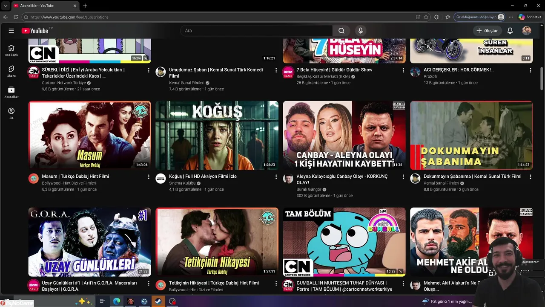The image size is (545, 307).
Task: Click Kemal Sunal Filmleri avatar beside Dokunmayın Şabanıma
Action: click(415, 178)
